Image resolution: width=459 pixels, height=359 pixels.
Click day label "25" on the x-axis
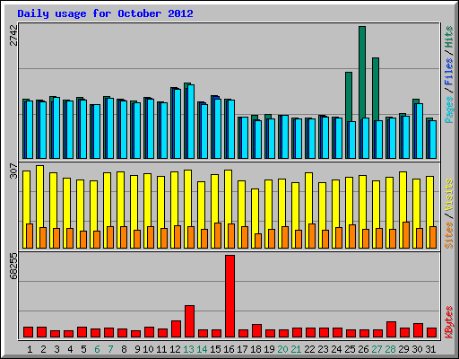click(350, 349)
